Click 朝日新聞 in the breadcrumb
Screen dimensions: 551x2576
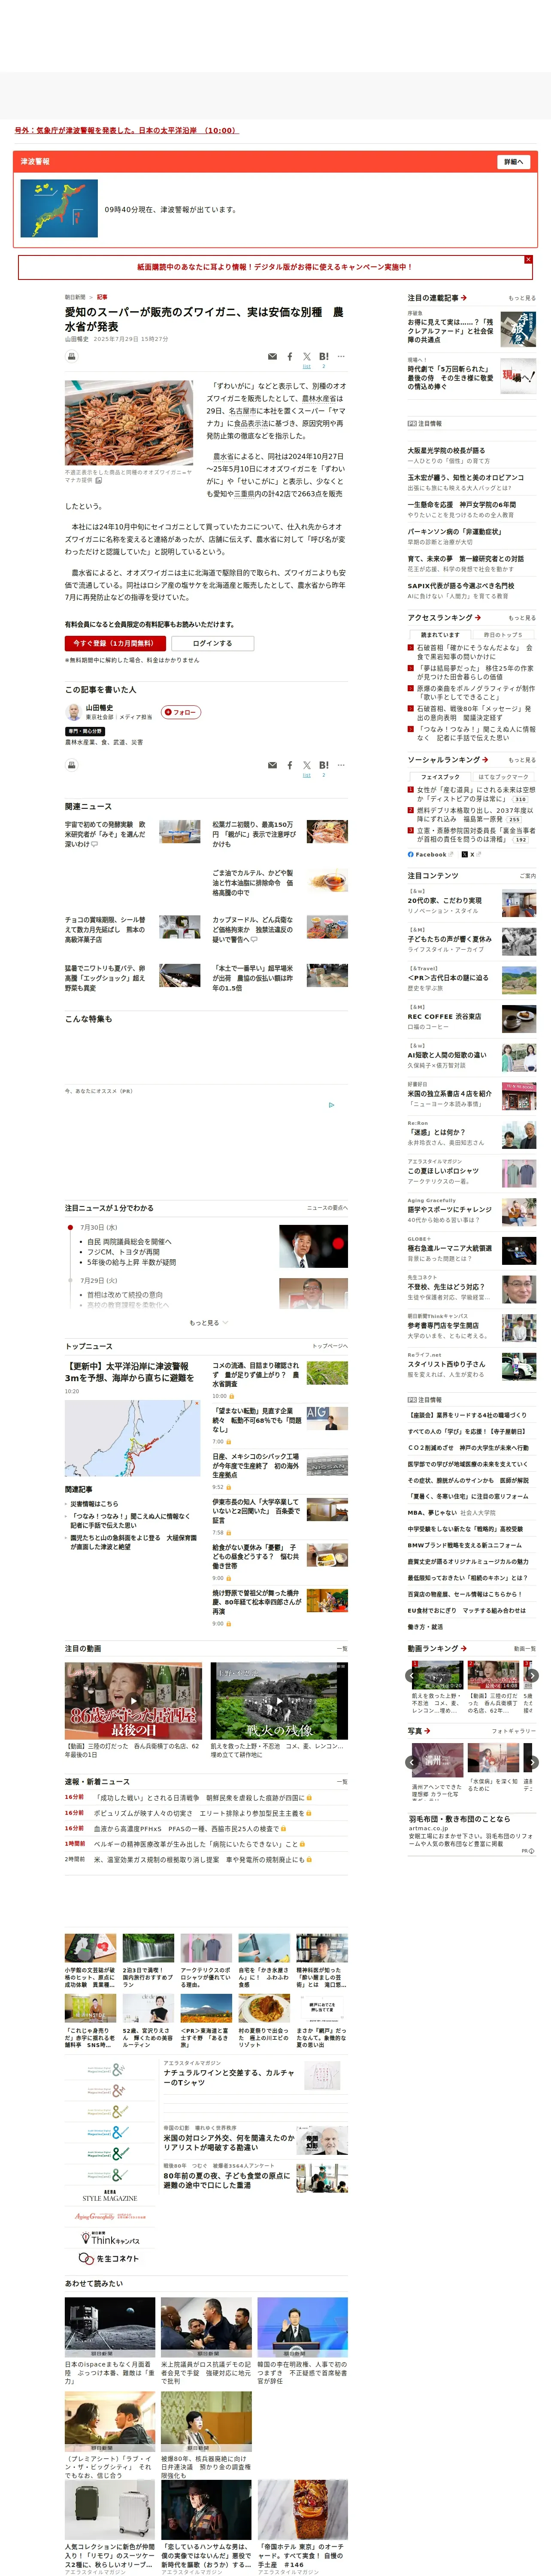75,297
